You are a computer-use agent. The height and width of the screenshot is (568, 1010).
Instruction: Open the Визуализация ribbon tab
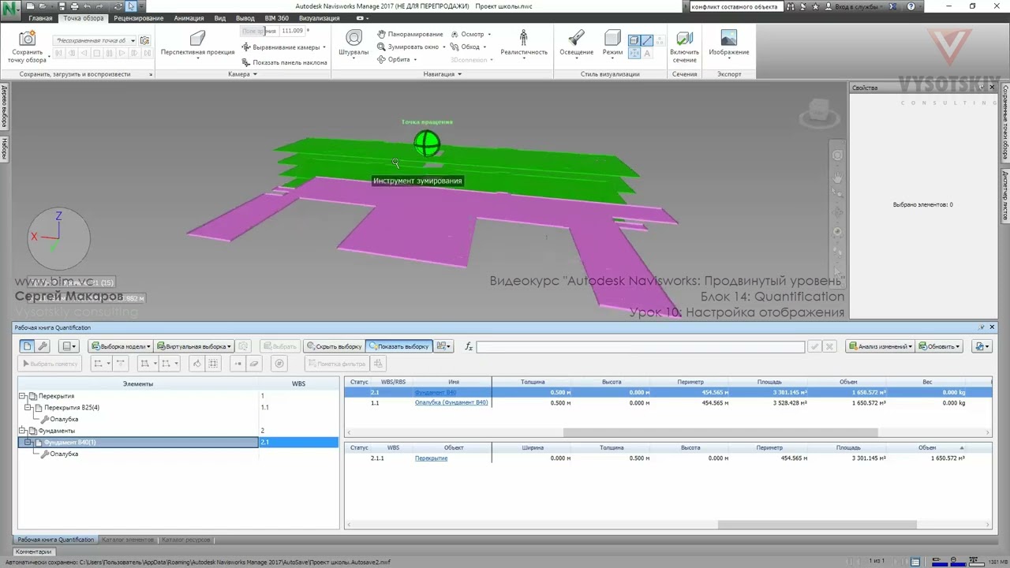click(x=320, y=18)
